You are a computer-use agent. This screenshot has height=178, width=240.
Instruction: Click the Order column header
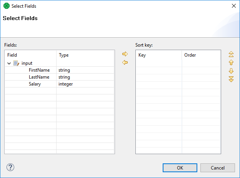(x=201, y=55)
